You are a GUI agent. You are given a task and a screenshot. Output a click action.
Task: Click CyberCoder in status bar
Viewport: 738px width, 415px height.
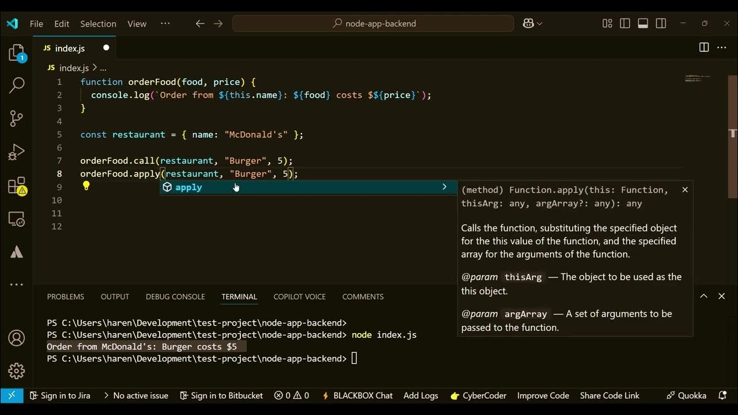click(x=479, y=395)
